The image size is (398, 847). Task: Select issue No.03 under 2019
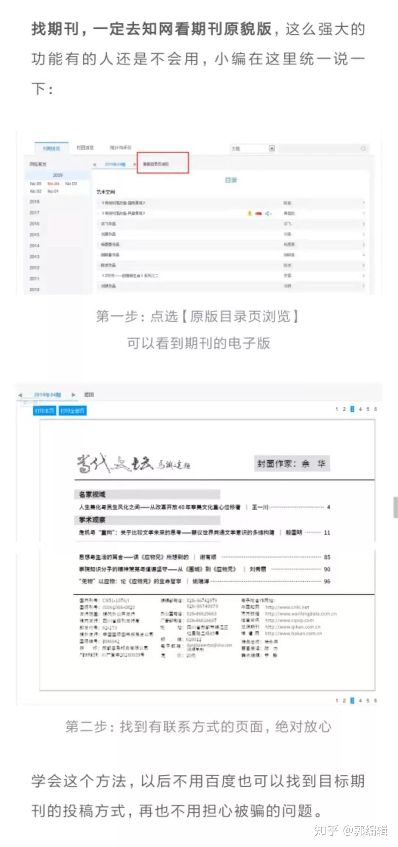(x=71, y=183)
